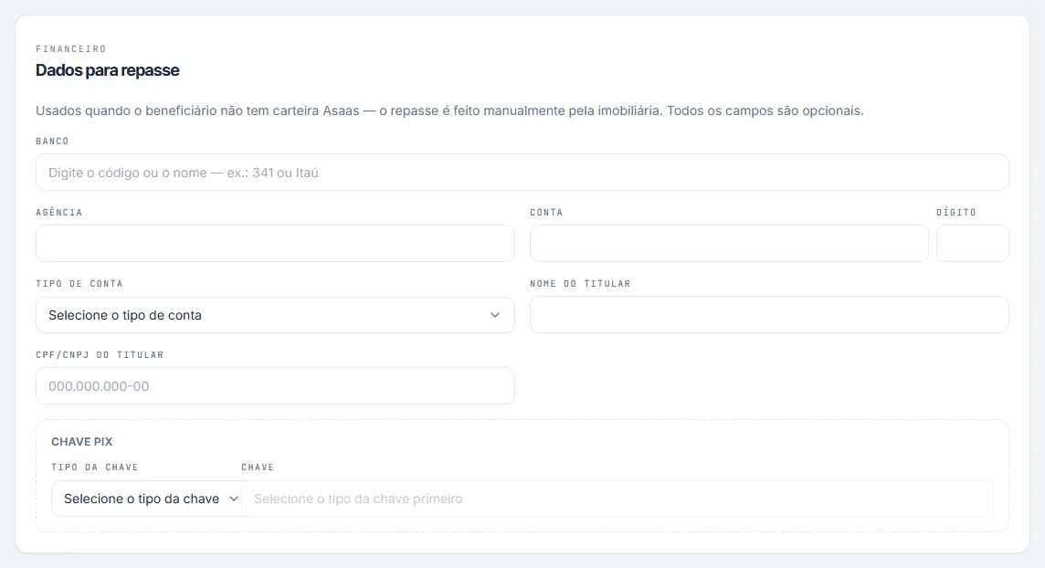Click the 'FINANCEIRO' section label

[71, 48]
